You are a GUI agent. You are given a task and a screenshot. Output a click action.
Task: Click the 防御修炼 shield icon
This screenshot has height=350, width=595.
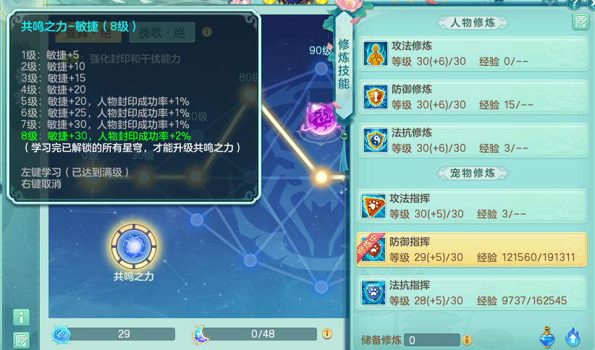pos(375,97)
